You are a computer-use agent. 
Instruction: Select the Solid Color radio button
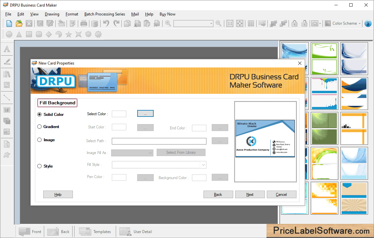[40, 115]
